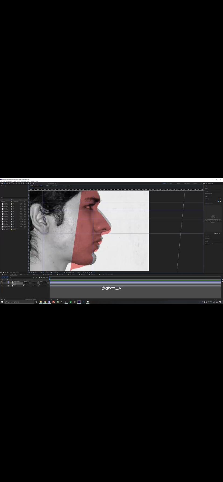Select the Selection arrow tool
Screen dimensions: 223x482
(5, 183)
